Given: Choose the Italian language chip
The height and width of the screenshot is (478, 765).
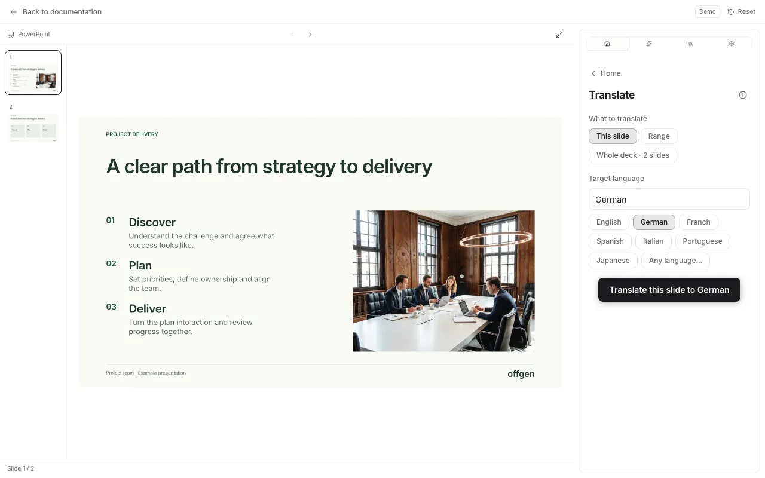Looking at the screenshot, I should [653, 241].
